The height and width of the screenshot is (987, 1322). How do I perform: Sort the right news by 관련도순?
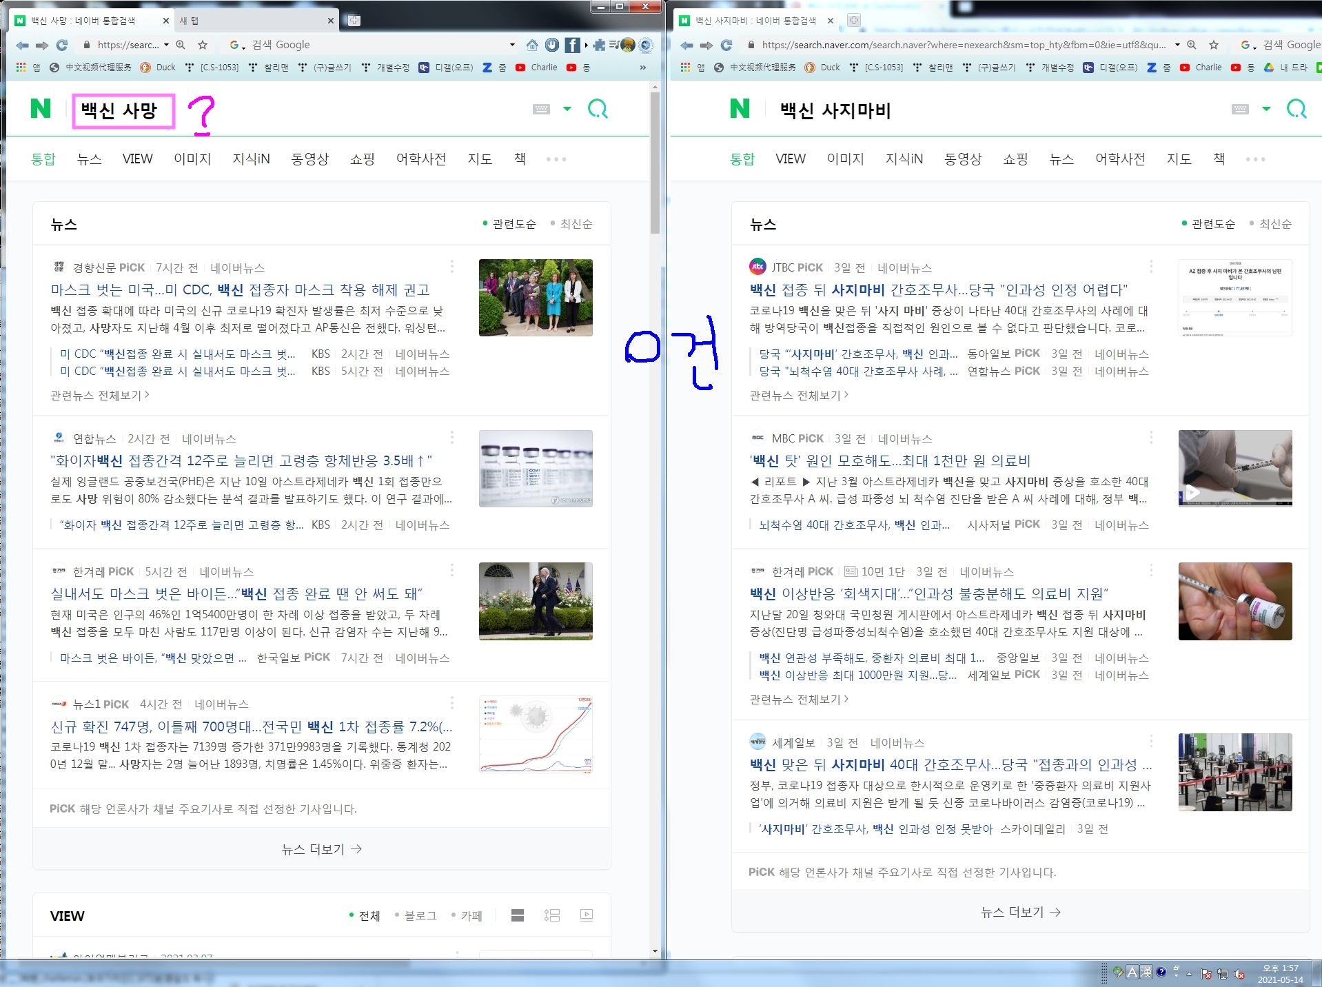pos(1209,224)
